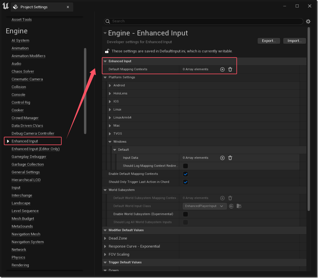The width and height of the screenshot is (318, 278).
Task: Expand the IOS platform row
Action: (110, 102)
